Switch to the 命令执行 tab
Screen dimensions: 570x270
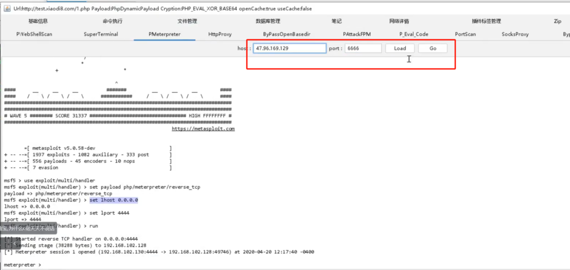112,22
